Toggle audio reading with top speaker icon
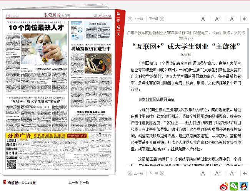Viewport: 250px width, 192px height. 245,19
